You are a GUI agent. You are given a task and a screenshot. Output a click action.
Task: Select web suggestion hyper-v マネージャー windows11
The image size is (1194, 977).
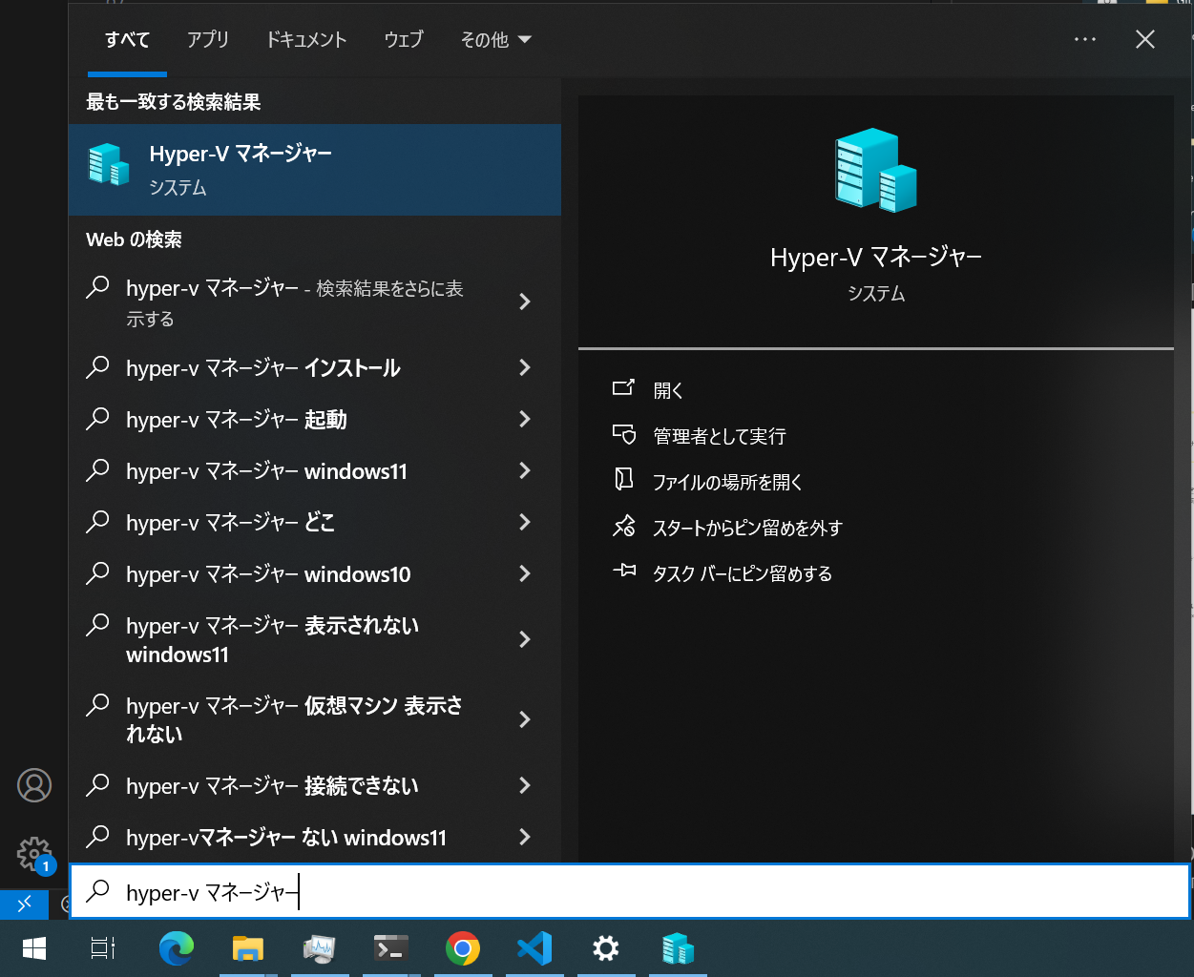(x=266, y=470)
